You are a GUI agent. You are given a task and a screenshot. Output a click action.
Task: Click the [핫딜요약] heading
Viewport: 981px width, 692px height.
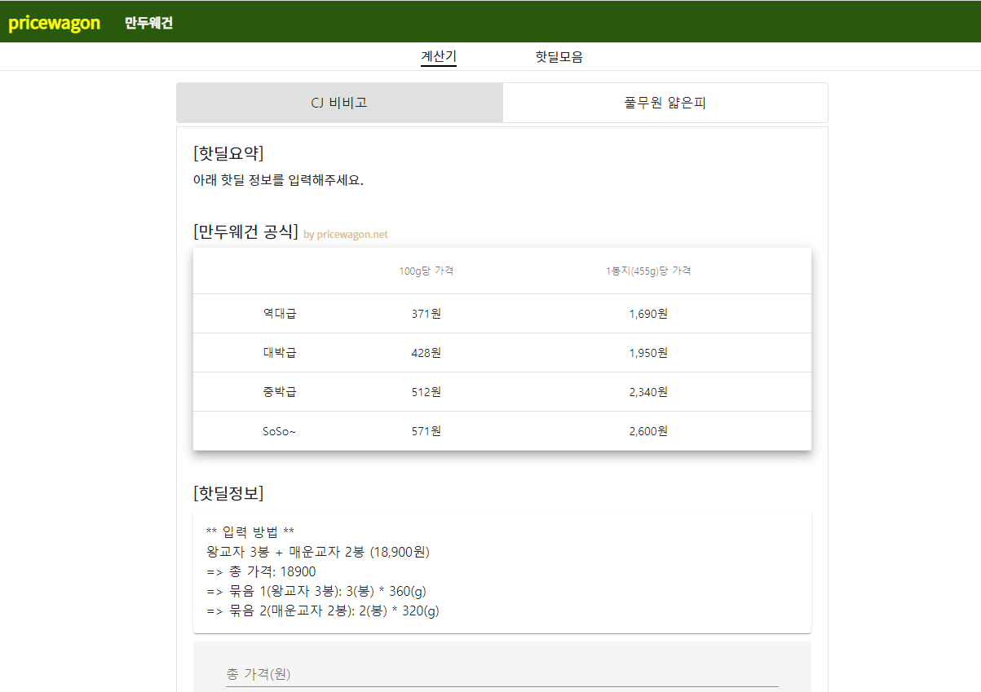228,153
